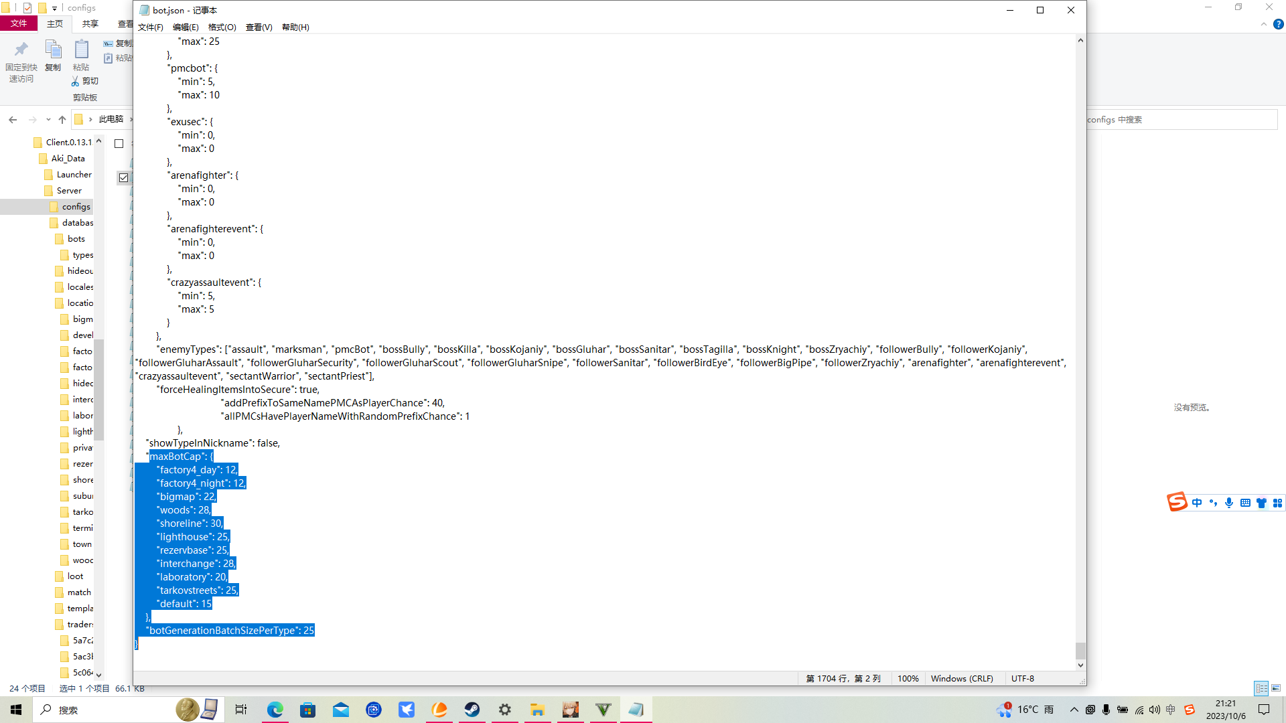This screenshot has width=1286, height=723.
Task: Open the 编辑(E) menu in Notepad
Action: point(186,27)
